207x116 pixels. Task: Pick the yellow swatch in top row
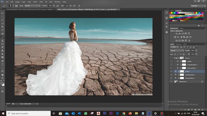click(172, 13)
